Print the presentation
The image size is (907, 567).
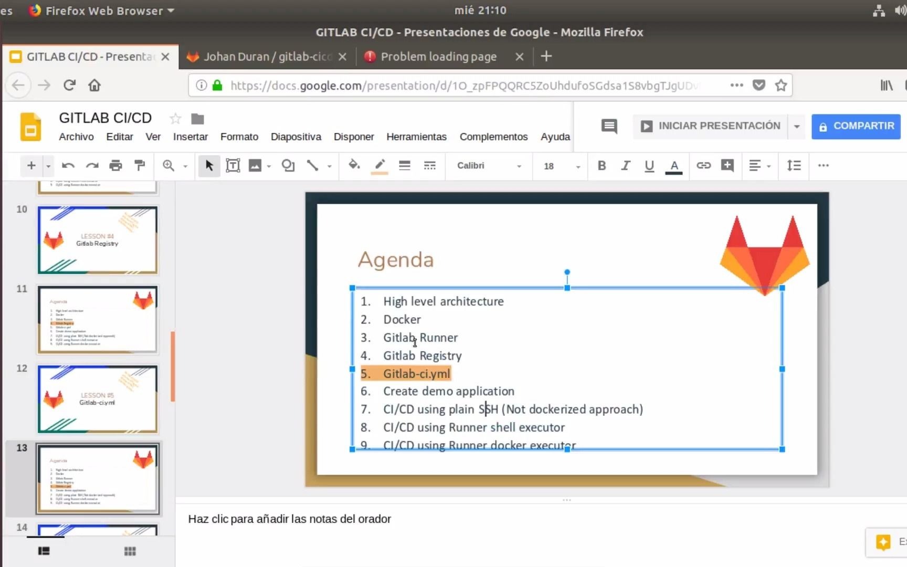click(115, 166)
